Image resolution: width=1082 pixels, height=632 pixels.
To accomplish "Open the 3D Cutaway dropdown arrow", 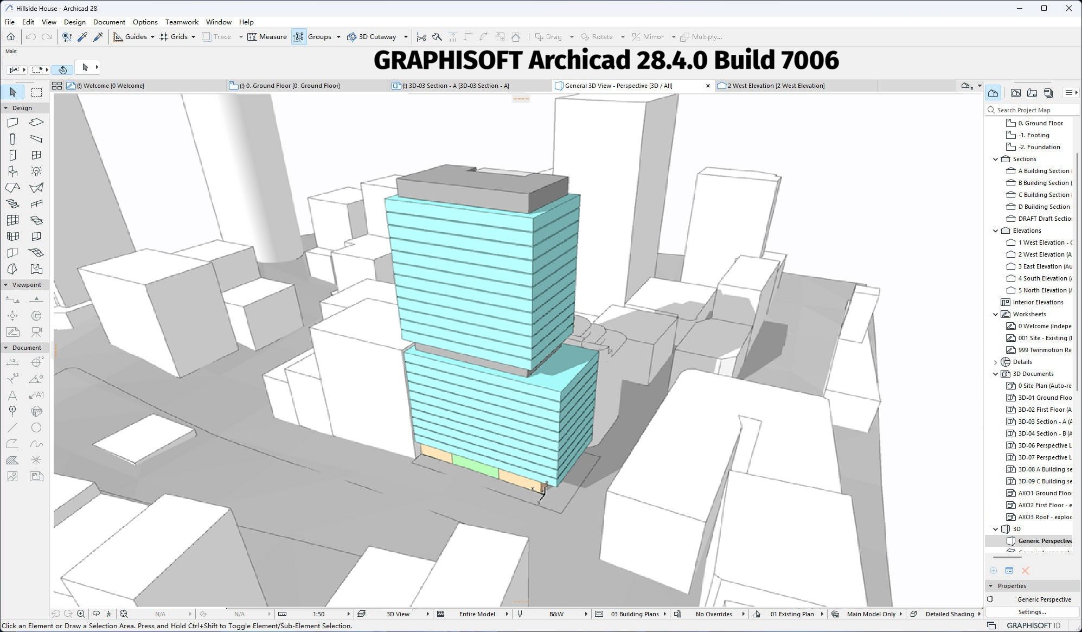I will coord(406,37).
